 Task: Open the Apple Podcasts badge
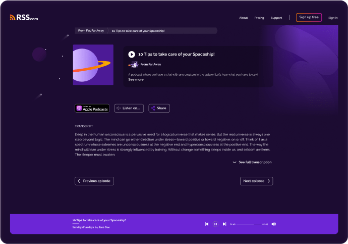click(x=92, y=108)
